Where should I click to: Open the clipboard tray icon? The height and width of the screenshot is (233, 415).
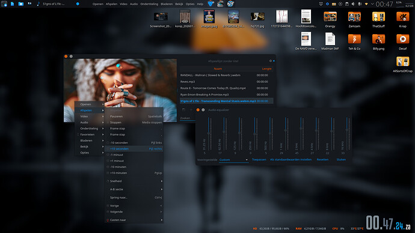pyautogui.click(x=346, y=4)
